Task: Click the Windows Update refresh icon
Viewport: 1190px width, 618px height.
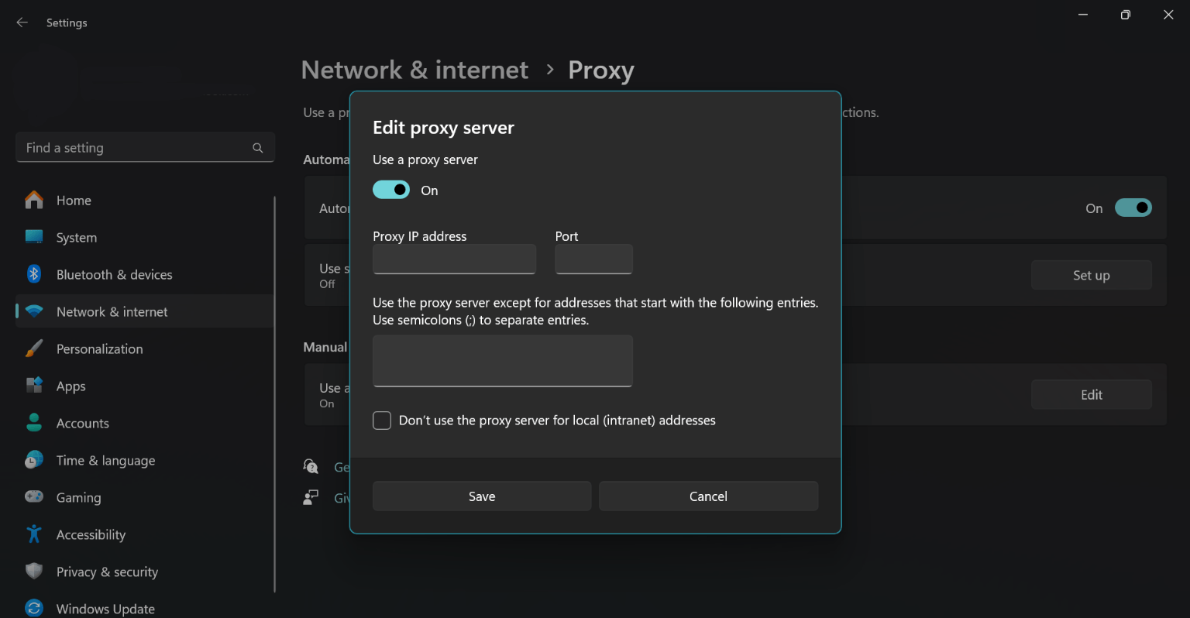Action: [34, 608]
